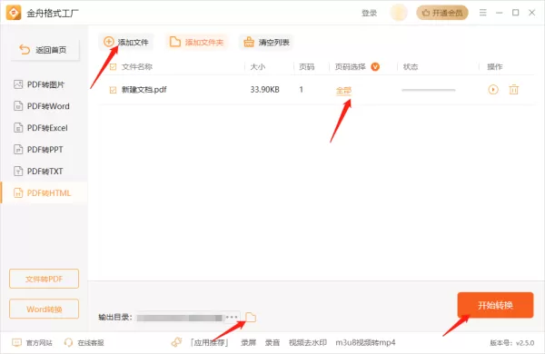Click the progress bar of 新建文档.pdf

[428, 90]
